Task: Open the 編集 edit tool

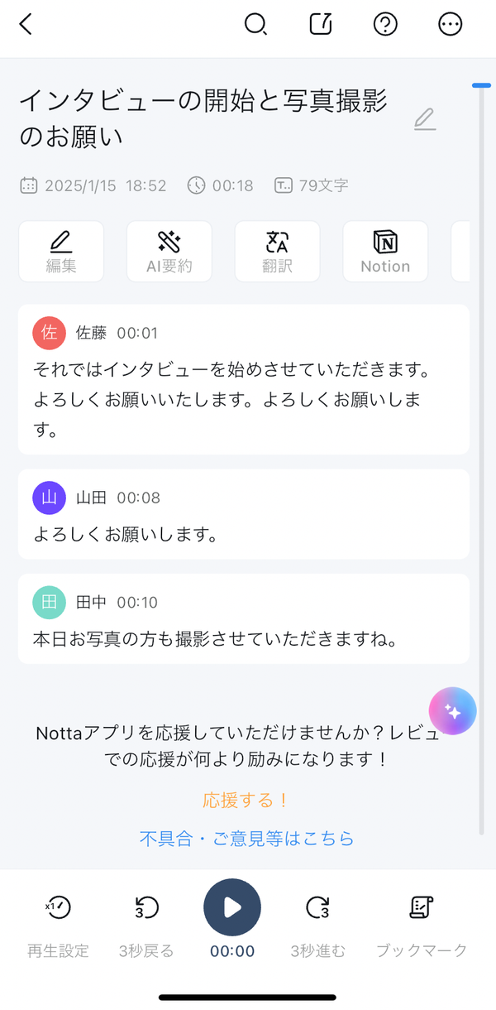Action: pos(61,252)
